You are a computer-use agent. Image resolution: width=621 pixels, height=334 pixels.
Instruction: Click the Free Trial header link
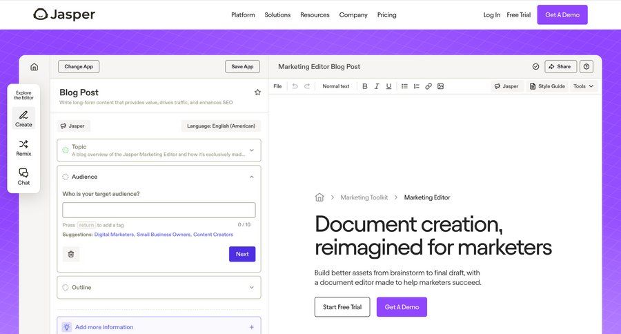(518, 14)
